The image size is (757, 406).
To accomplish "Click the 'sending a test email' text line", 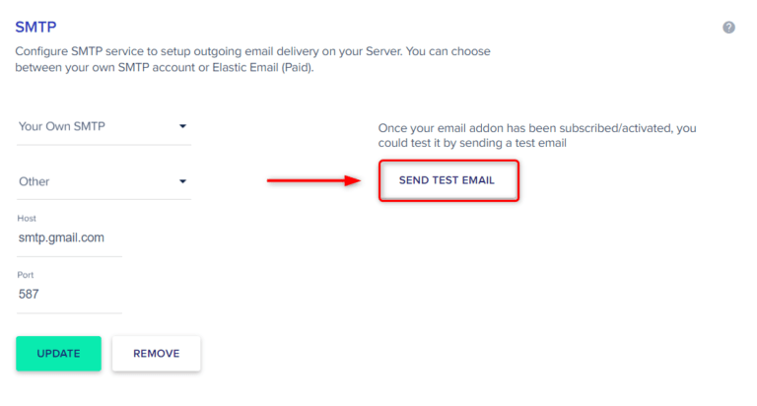I will [x=473, y=144].
